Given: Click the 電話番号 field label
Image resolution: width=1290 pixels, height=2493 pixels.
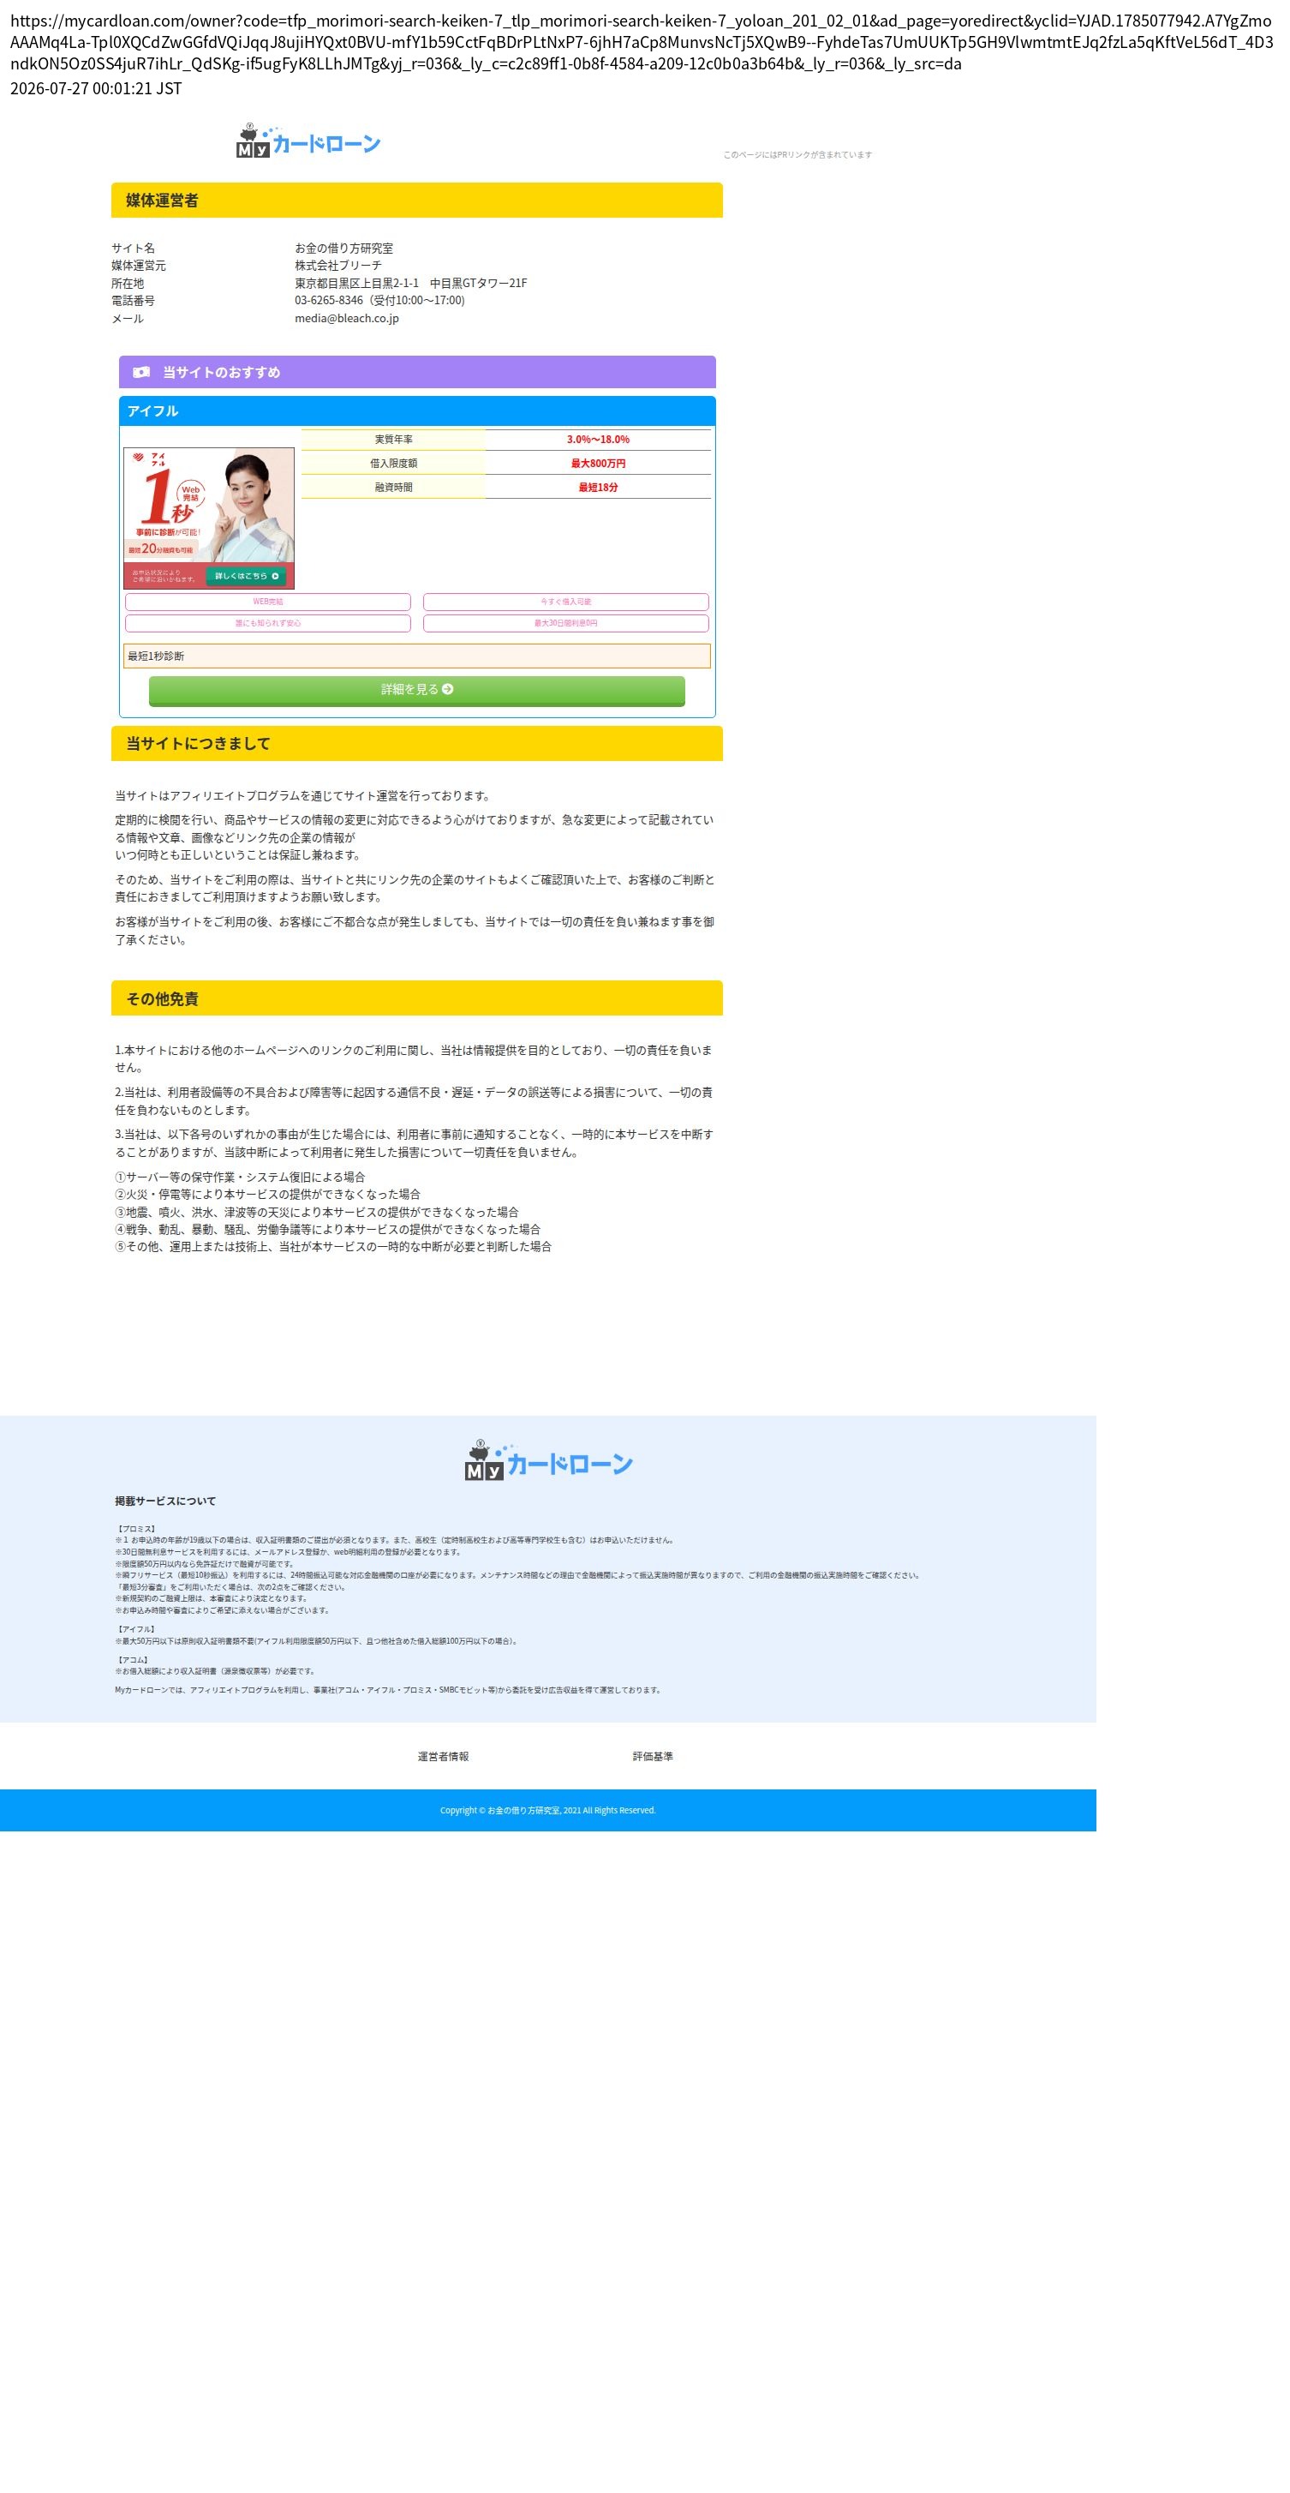Looking at the screenshot, I should tap(133, 301).
